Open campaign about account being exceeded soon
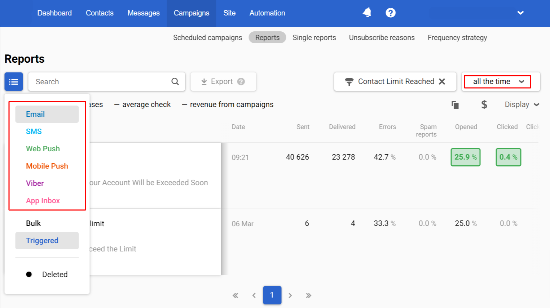 [149, 183]
